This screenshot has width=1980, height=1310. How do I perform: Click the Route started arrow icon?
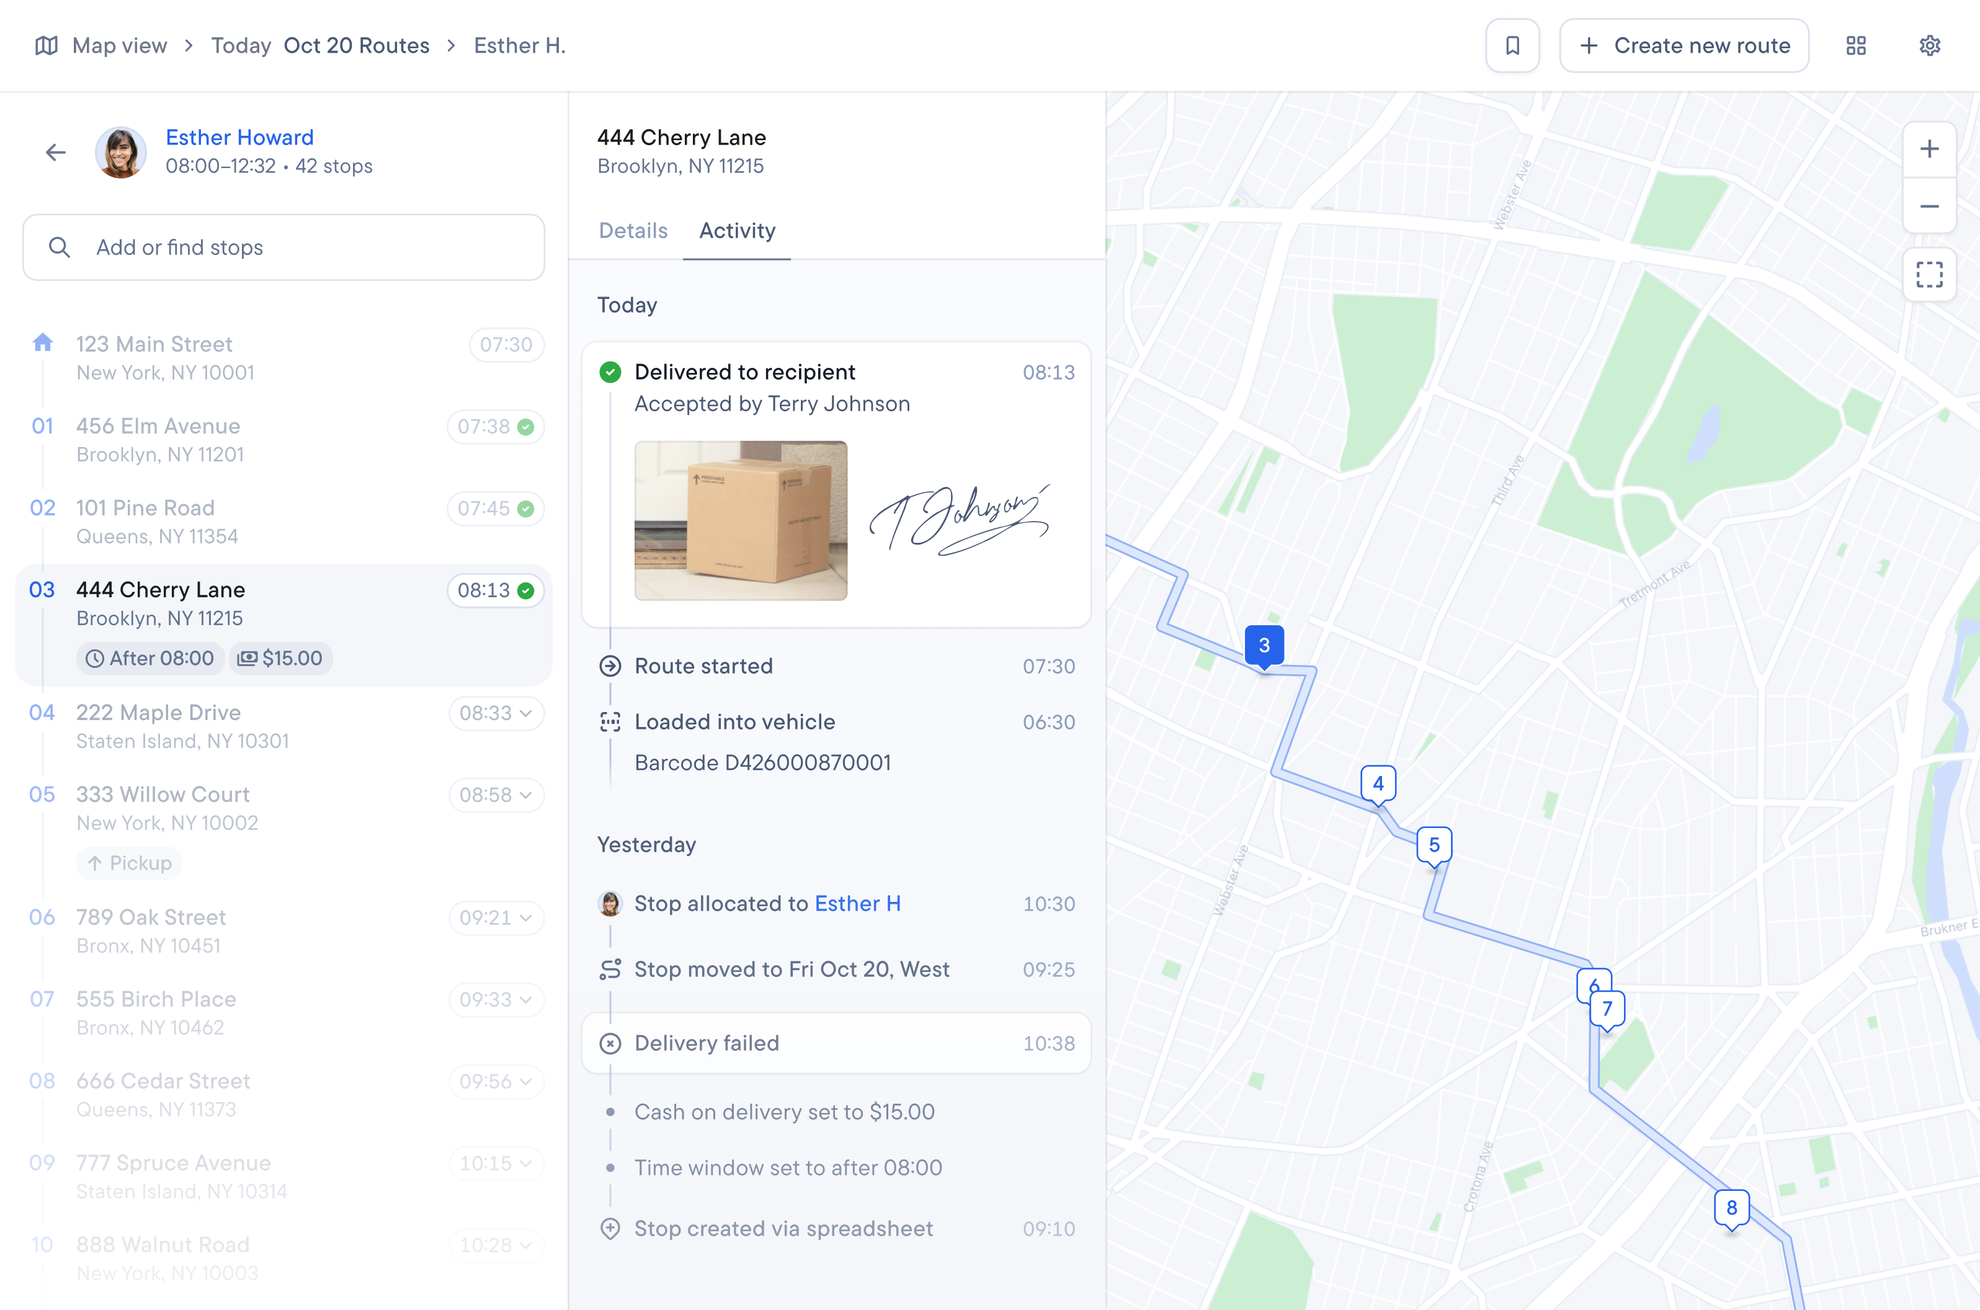click(x=610, y=666)
